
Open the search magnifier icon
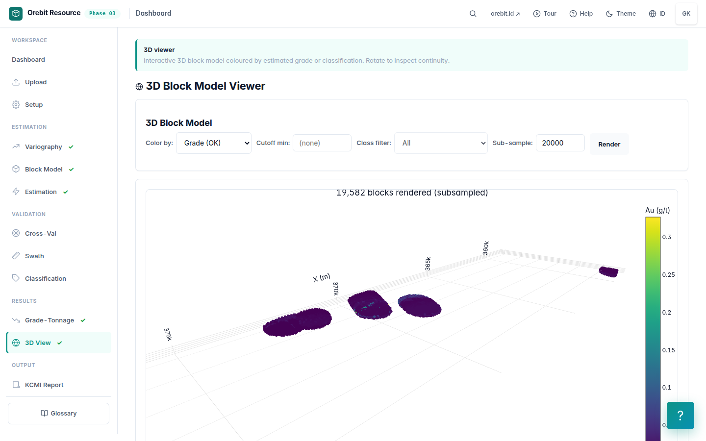pos(473,14)
